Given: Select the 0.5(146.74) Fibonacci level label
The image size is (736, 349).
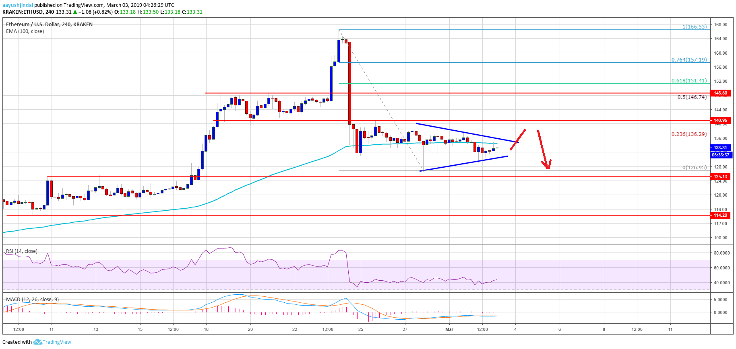Looking at the screenshot, I should pos(692,97).
